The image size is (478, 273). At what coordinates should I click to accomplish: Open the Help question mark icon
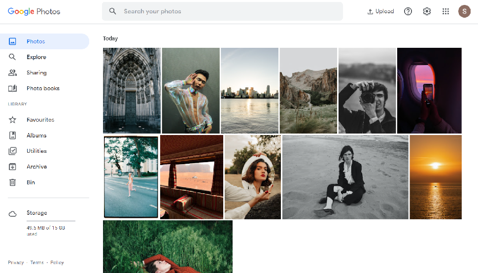pos(408,11)
